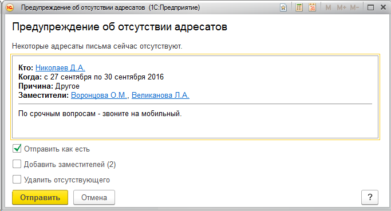Click the absence period dates text
The width and height of the screenshot is (391, 211).
[x=104, y=77]
